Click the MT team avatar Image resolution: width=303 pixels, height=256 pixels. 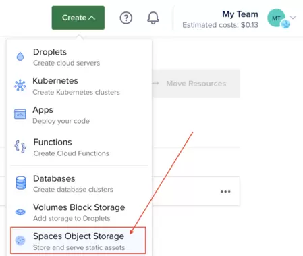click(x=276, y=18)
